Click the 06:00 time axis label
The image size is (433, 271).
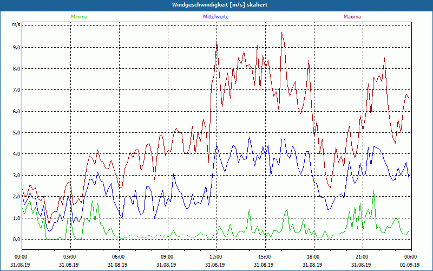tap(119, 257)
